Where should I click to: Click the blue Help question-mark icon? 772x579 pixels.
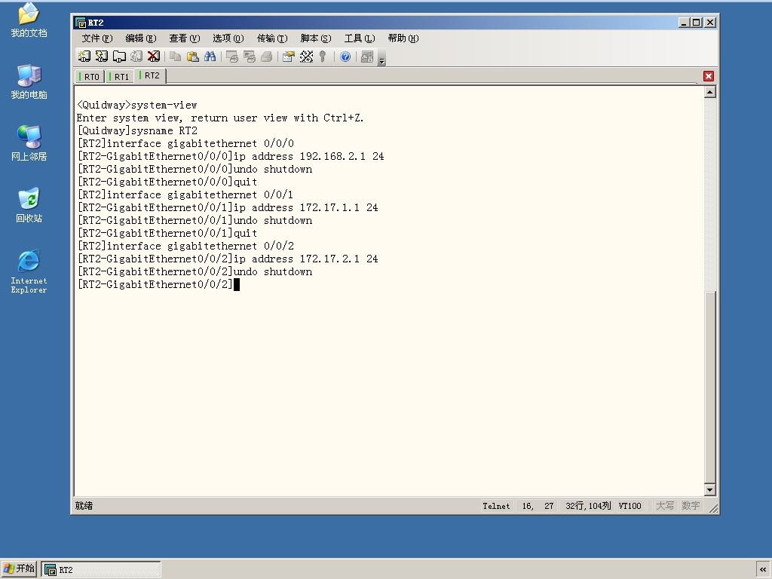click(x=345, y=57)
